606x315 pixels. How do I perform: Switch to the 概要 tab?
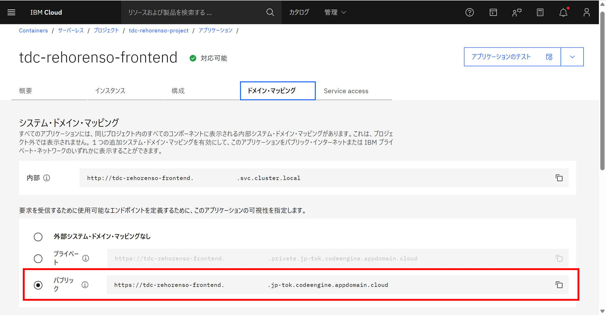point(49,91)
